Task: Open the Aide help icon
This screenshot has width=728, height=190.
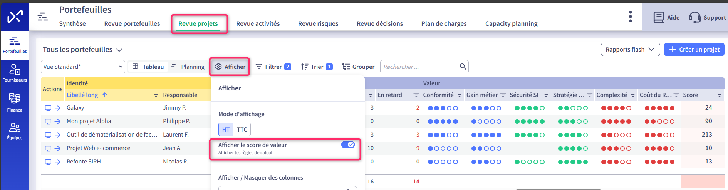Action: (659, 17)
